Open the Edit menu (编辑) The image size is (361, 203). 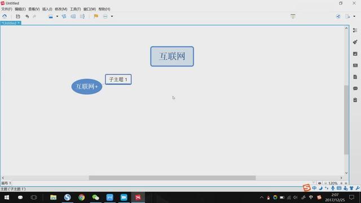[x=20, y=9]
